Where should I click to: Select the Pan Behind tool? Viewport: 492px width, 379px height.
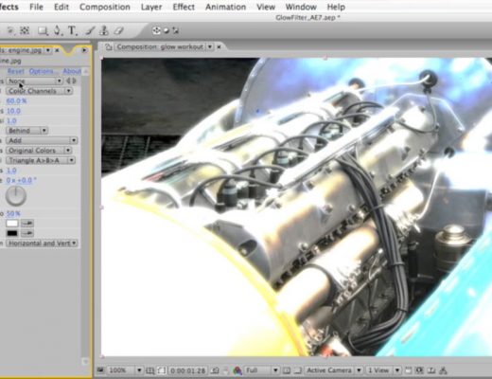point(25,30)
